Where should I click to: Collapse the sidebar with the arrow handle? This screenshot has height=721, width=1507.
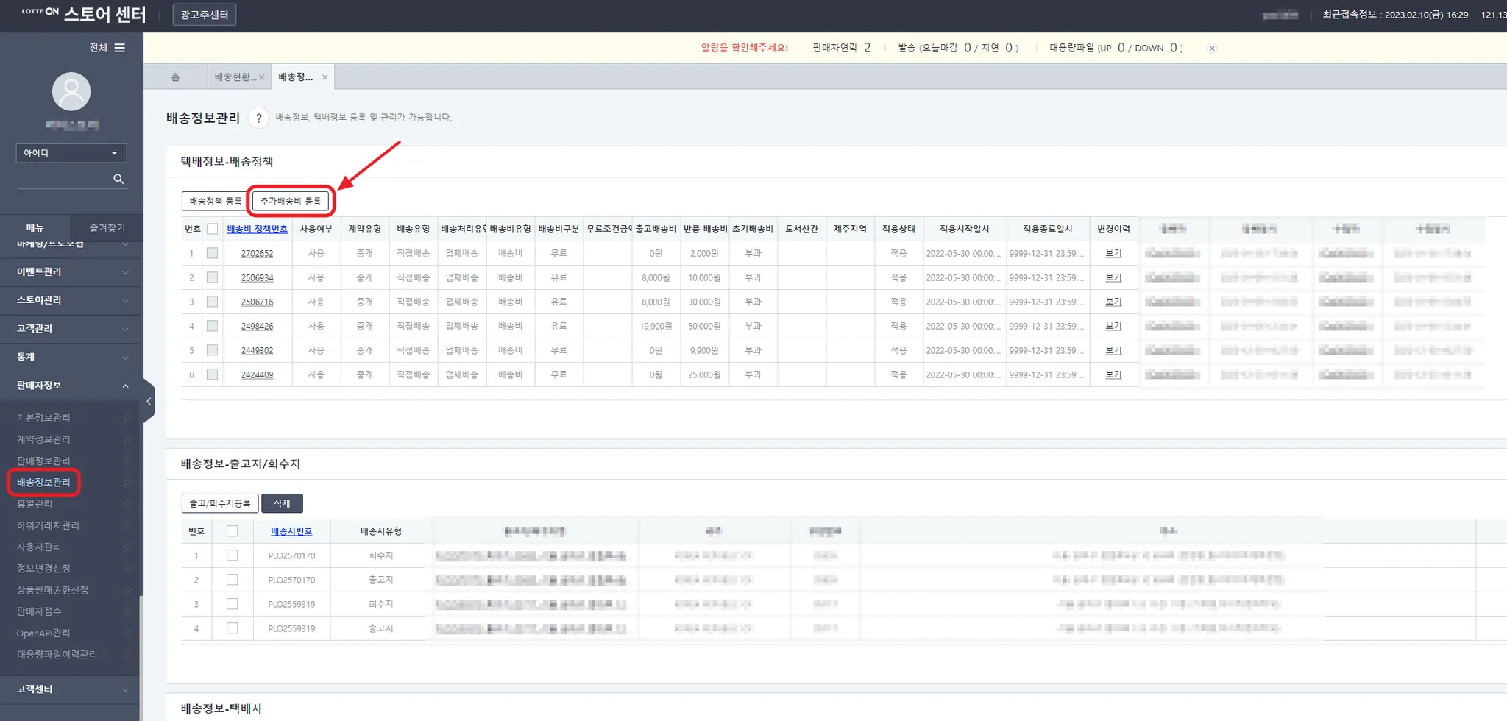click(149, 402)
